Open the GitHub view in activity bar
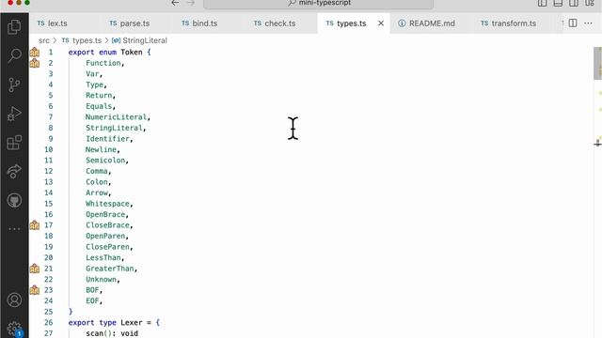The width and height of the screenshot is (602, 338). (14, 200)
